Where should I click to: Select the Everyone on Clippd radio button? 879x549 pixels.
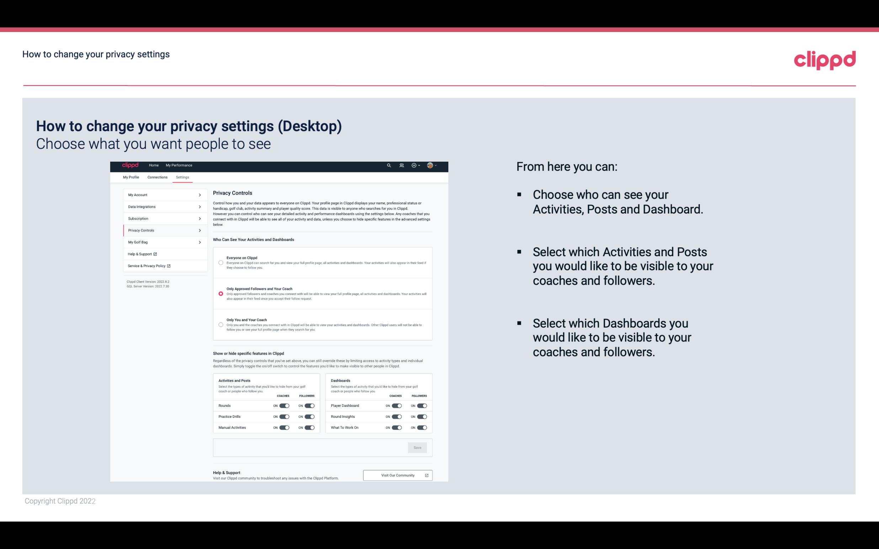(221, 263)
